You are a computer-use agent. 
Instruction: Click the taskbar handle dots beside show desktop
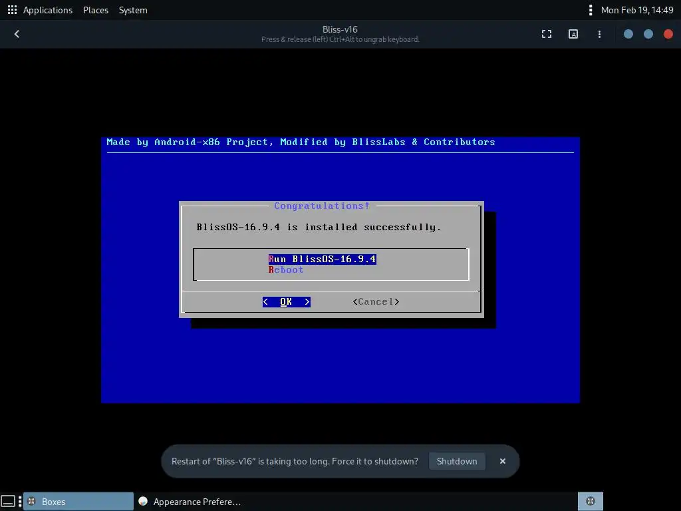tap(20, 502)
